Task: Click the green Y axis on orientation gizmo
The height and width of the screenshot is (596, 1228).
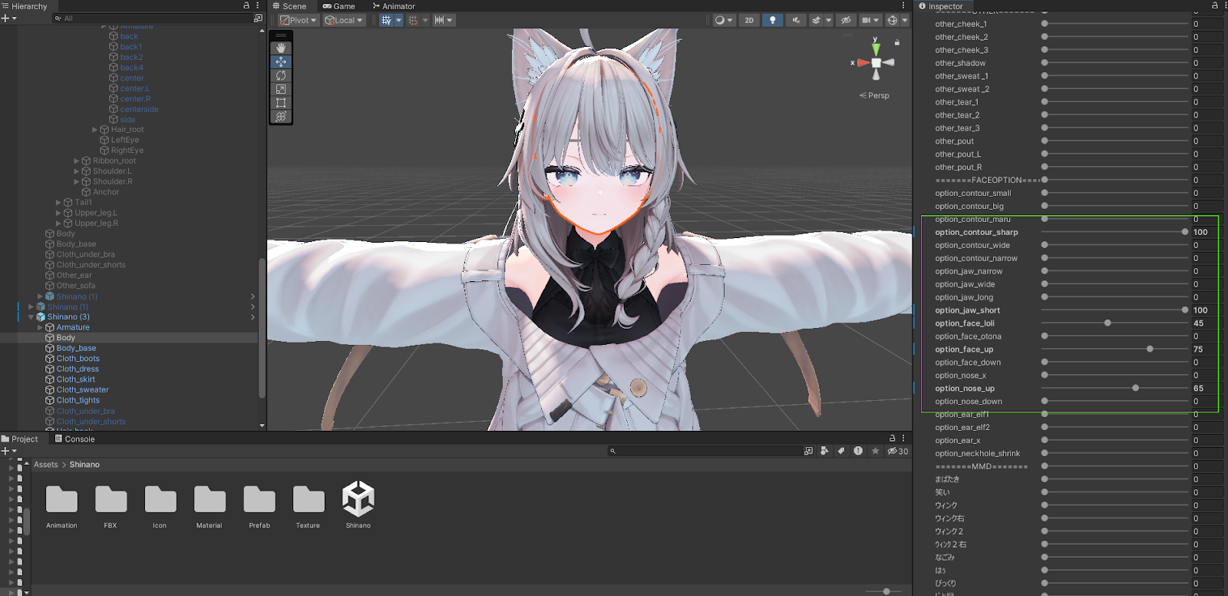Action: (x=876, y=48)
